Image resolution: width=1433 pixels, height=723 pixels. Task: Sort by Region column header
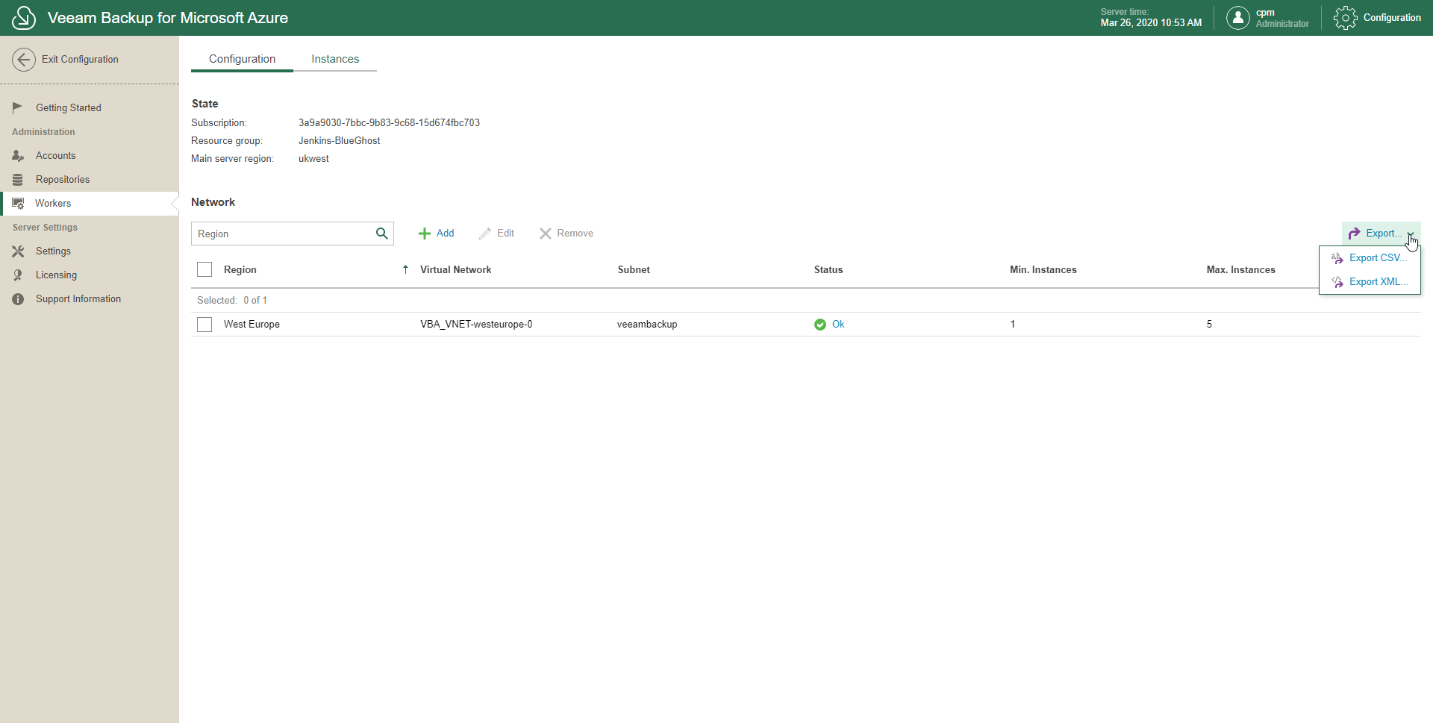click(240, 269)
